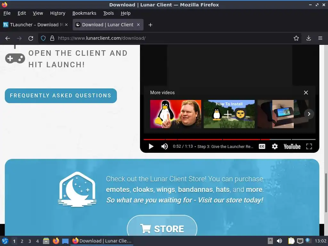Image resolution: width=328 pixels, height=246 pixels.
Task: Click the show desktop taskbar icon
Action: (x=65, y=241)
